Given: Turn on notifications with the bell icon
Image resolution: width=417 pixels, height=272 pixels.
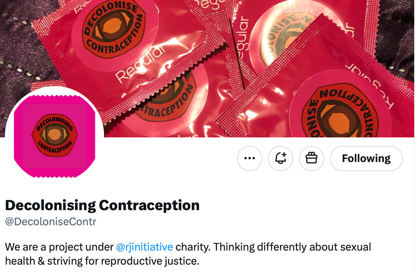Looking at the screenshot, I should [x=280, y=158].
